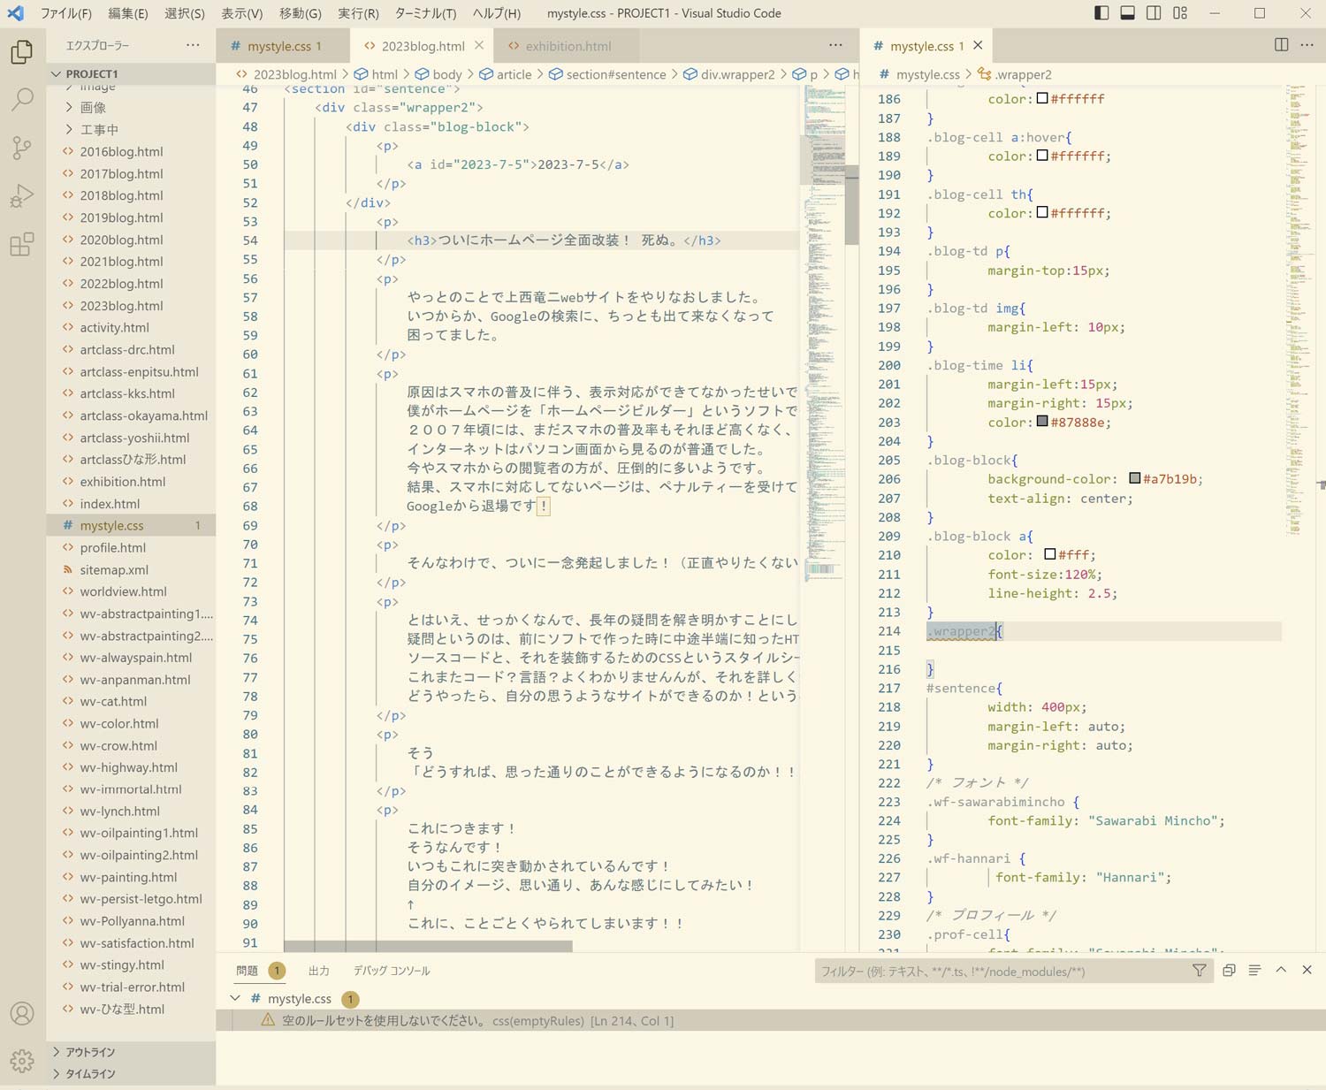Image resolution: width=1326 pixels, height=1090 pixels.
Task: Open the Manage settings gear
Action: [x=22, y=1060]
